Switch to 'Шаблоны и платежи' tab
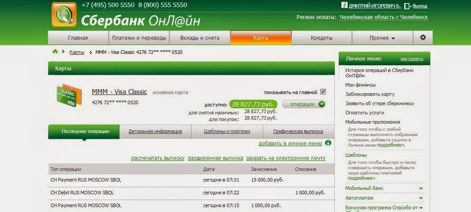This screenshot has height=212, width=471. pos(227,132)
